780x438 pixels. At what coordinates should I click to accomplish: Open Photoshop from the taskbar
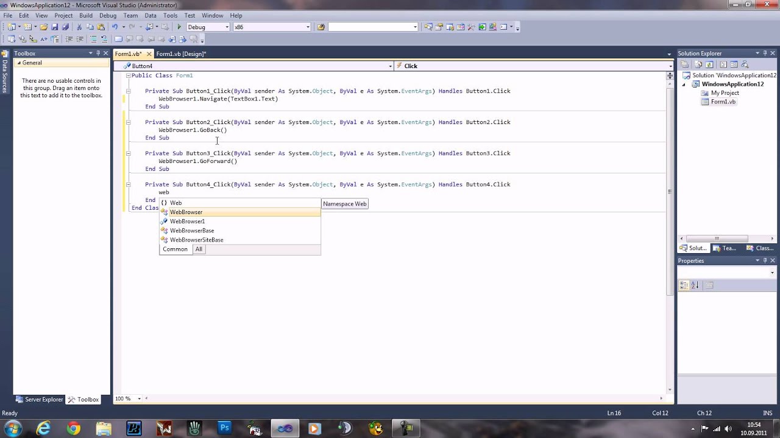click(x=224, y=428)
